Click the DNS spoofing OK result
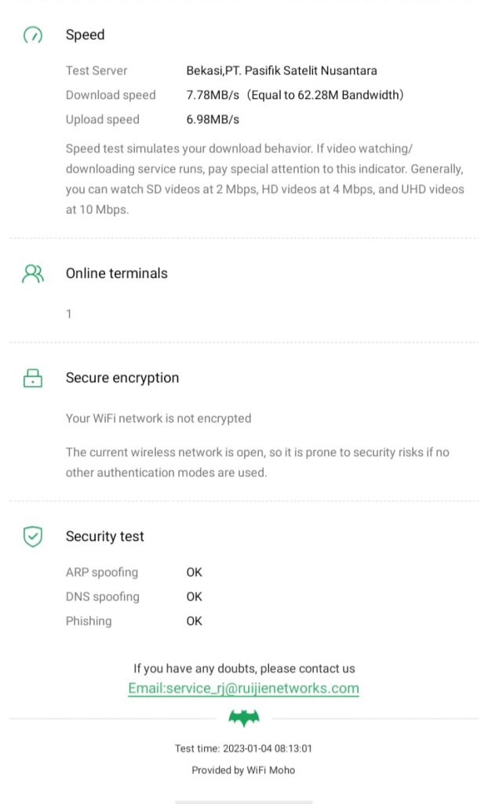488x804 pixels. click(x=195, y=597)
